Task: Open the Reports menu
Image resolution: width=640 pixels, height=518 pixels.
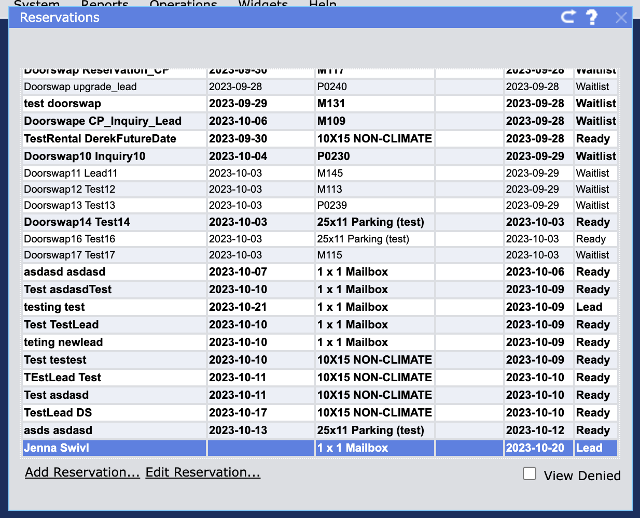Action: 105,5
